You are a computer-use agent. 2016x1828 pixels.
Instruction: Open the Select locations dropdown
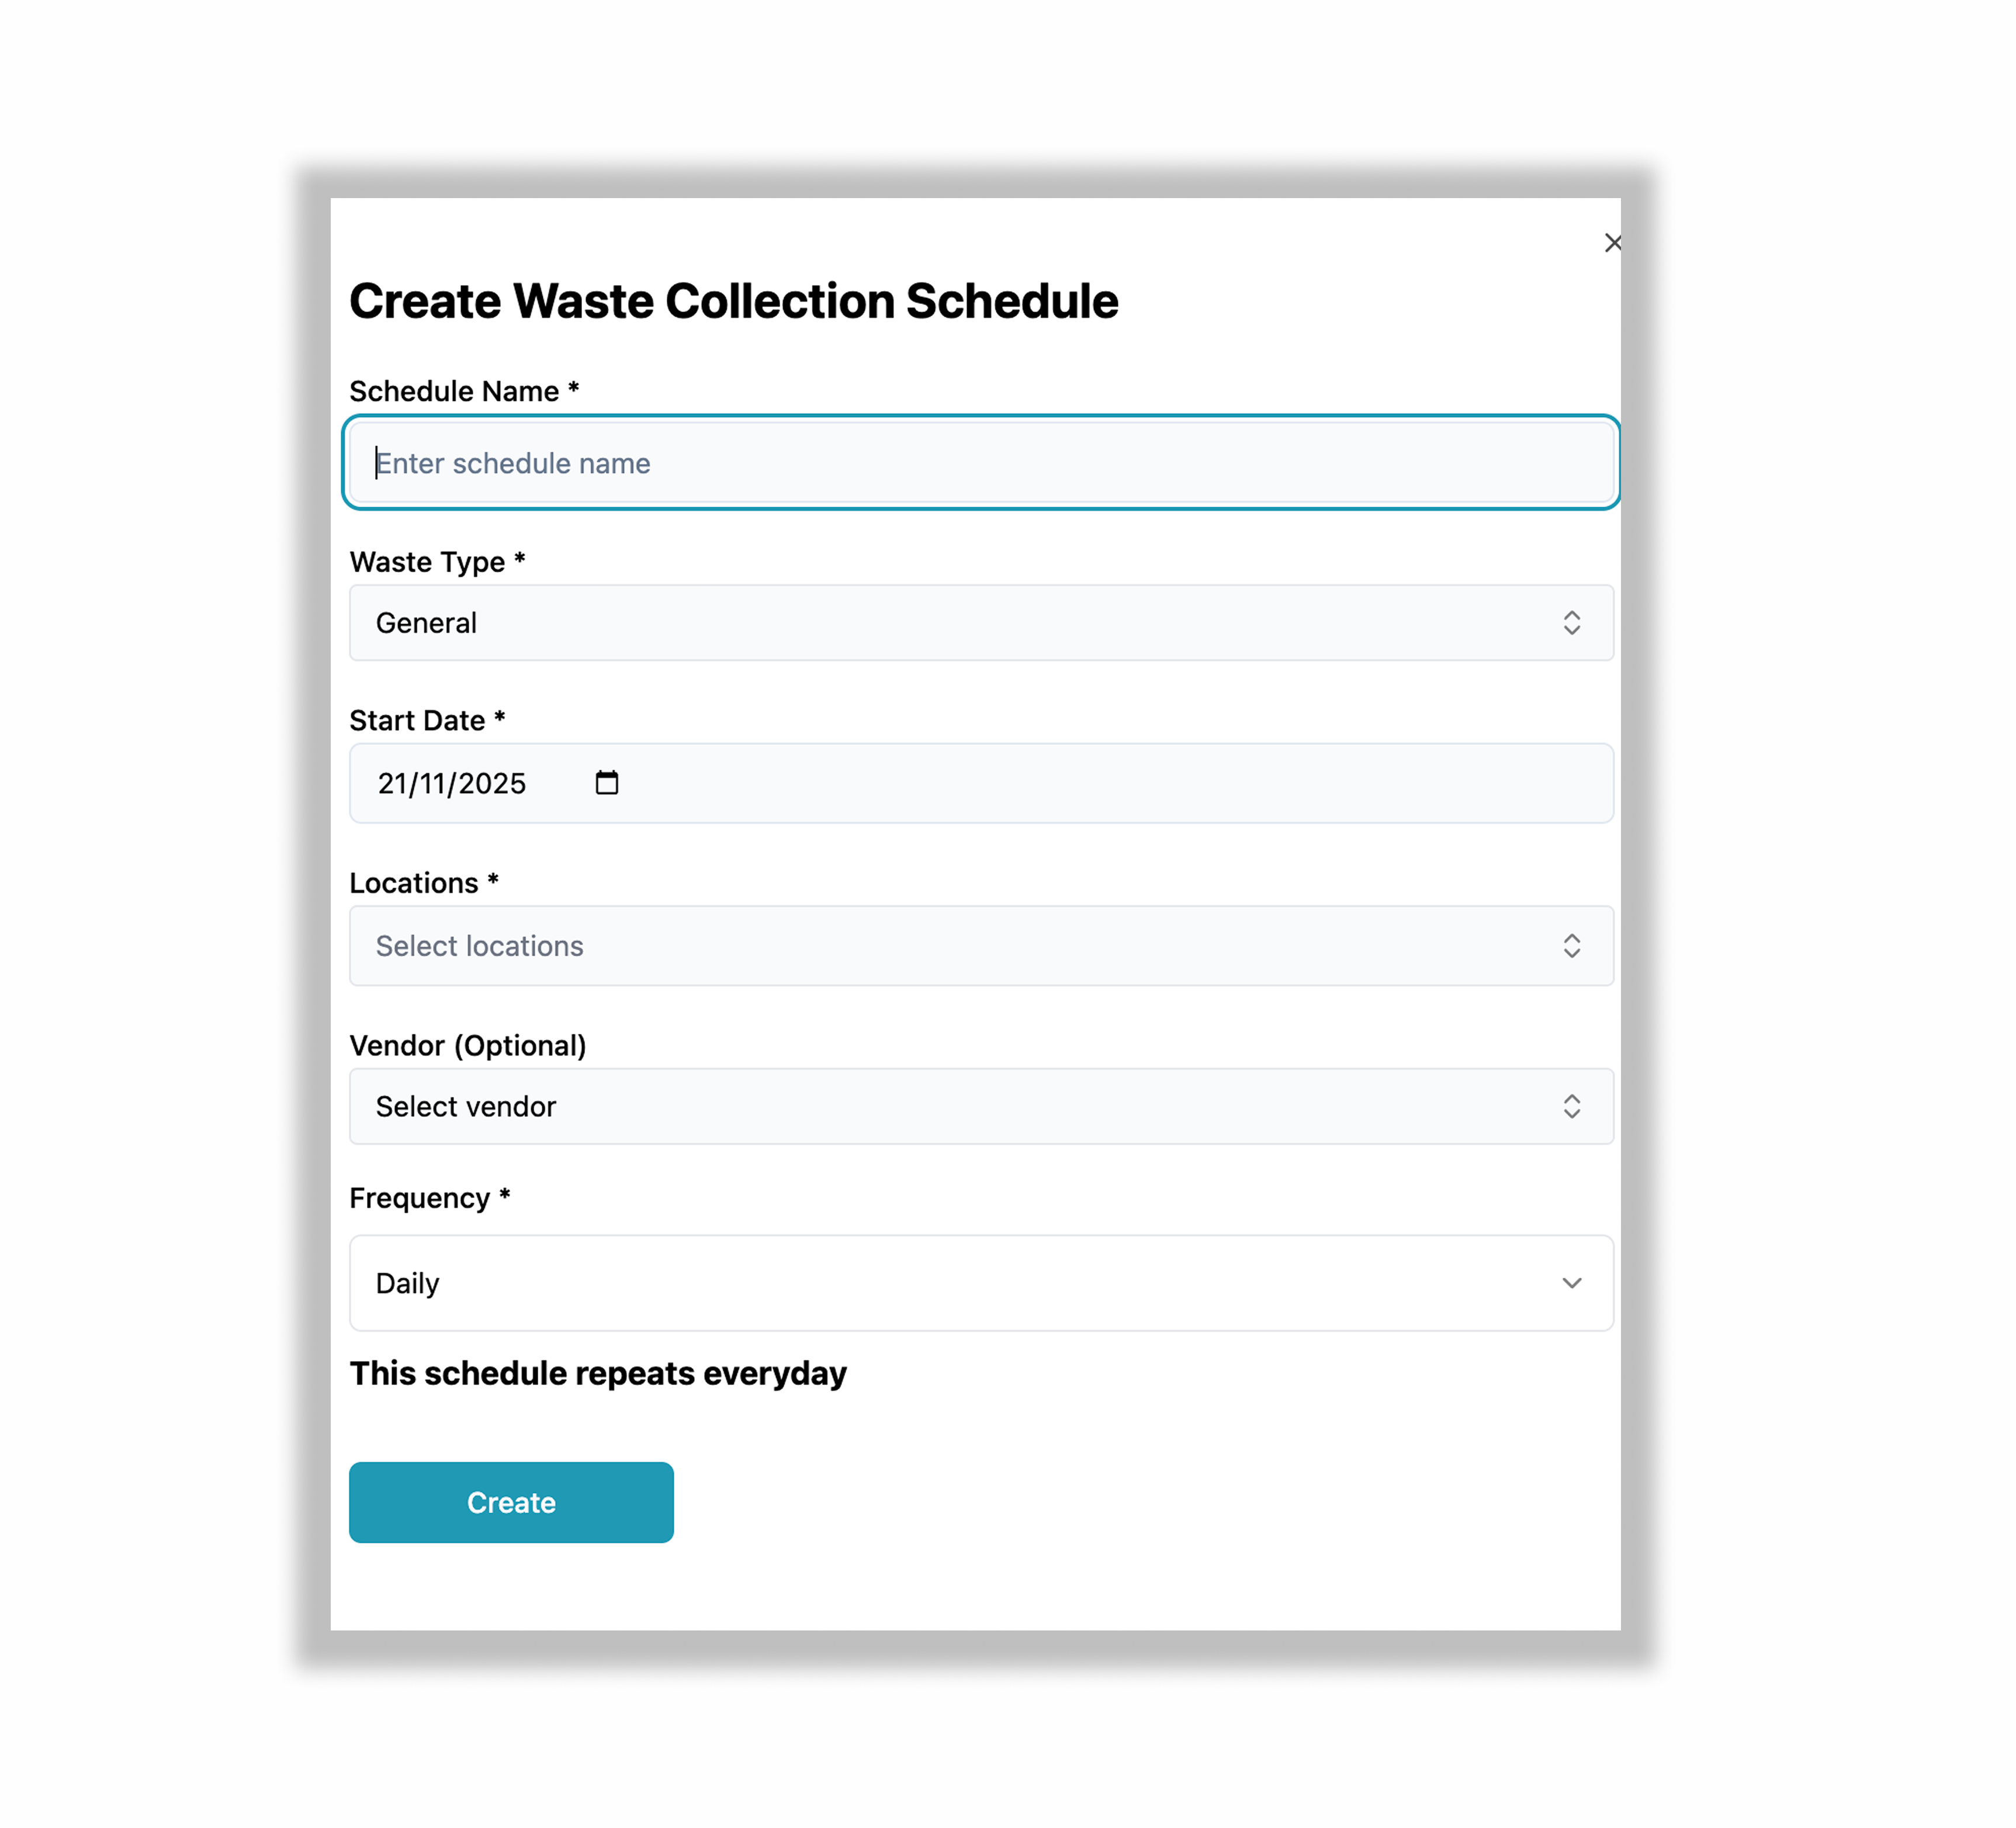pyautogui.click(x=980, y=946)
